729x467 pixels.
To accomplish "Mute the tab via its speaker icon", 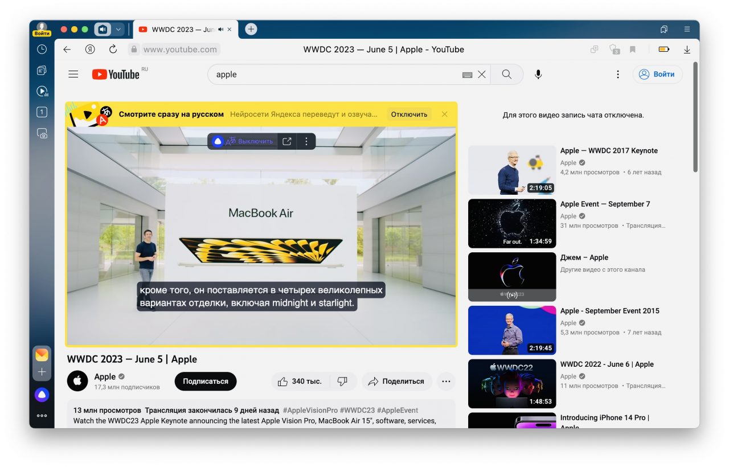I will point(220,29).
